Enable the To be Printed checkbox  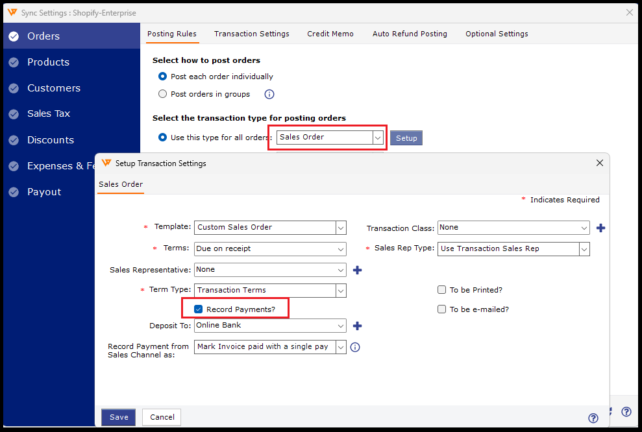click(x=442, y=290)
